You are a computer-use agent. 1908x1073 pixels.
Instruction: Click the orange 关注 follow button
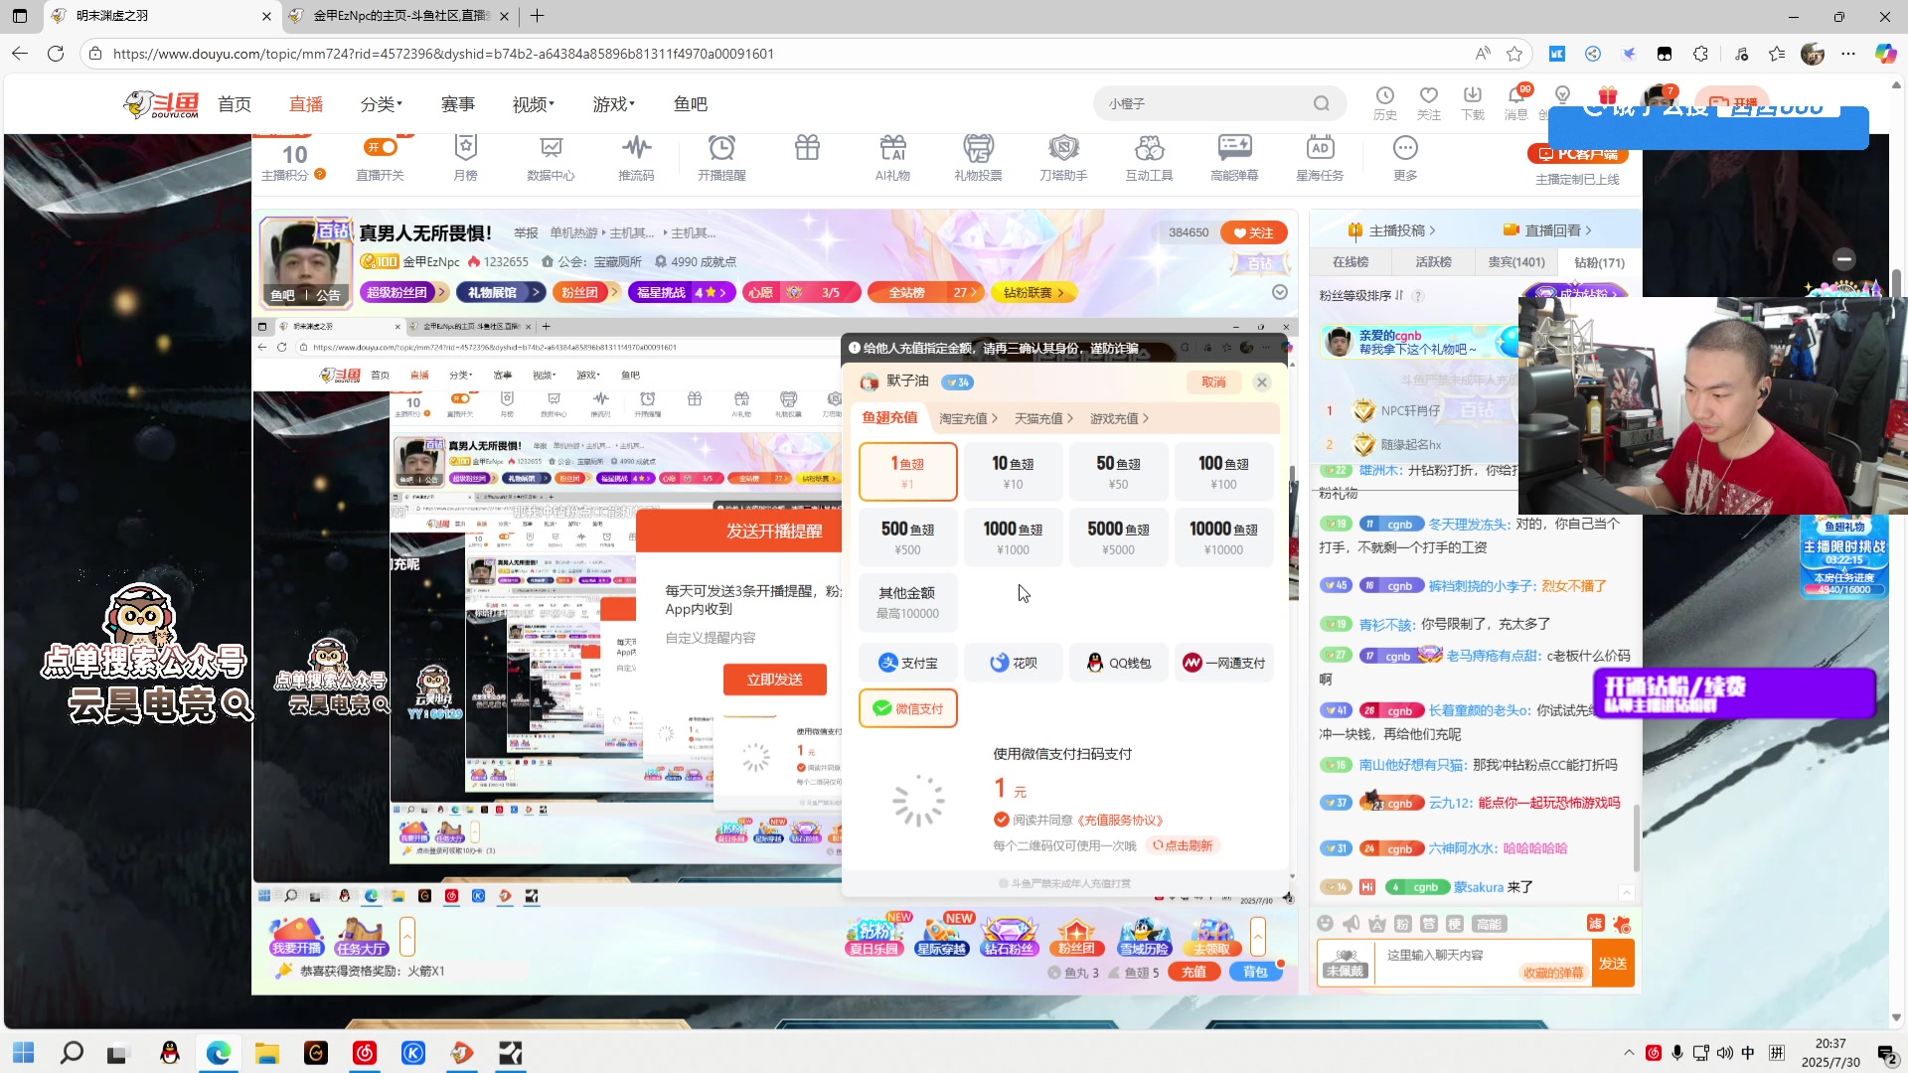[1254, 232]
